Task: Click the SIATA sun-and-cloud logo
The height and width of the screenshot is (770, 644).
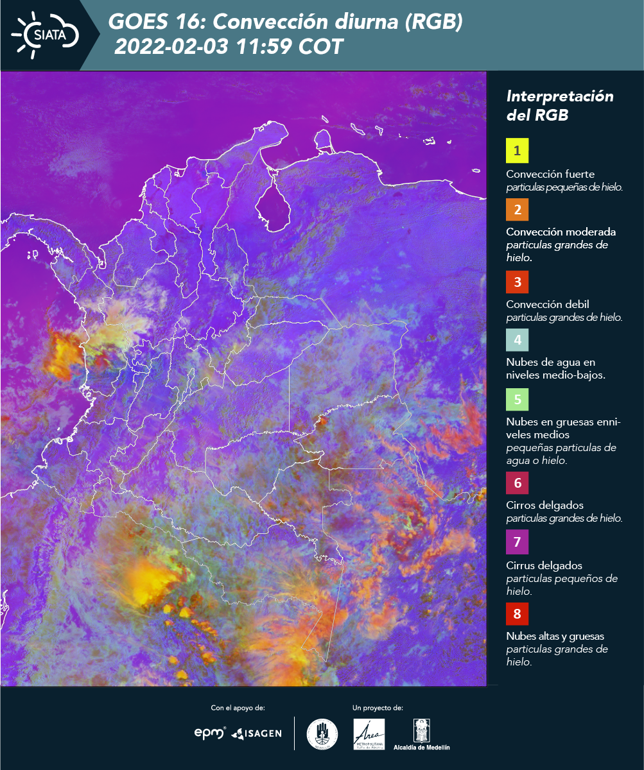Action: [44, 34]
